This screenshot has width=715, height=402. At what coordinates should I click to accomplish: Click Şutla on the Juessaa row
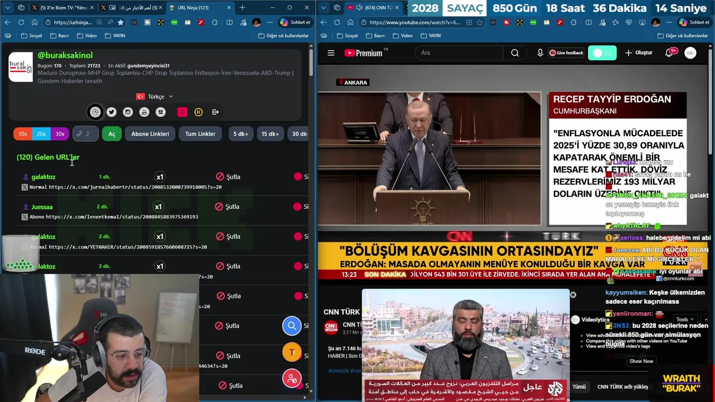click(x=227, y=207)
